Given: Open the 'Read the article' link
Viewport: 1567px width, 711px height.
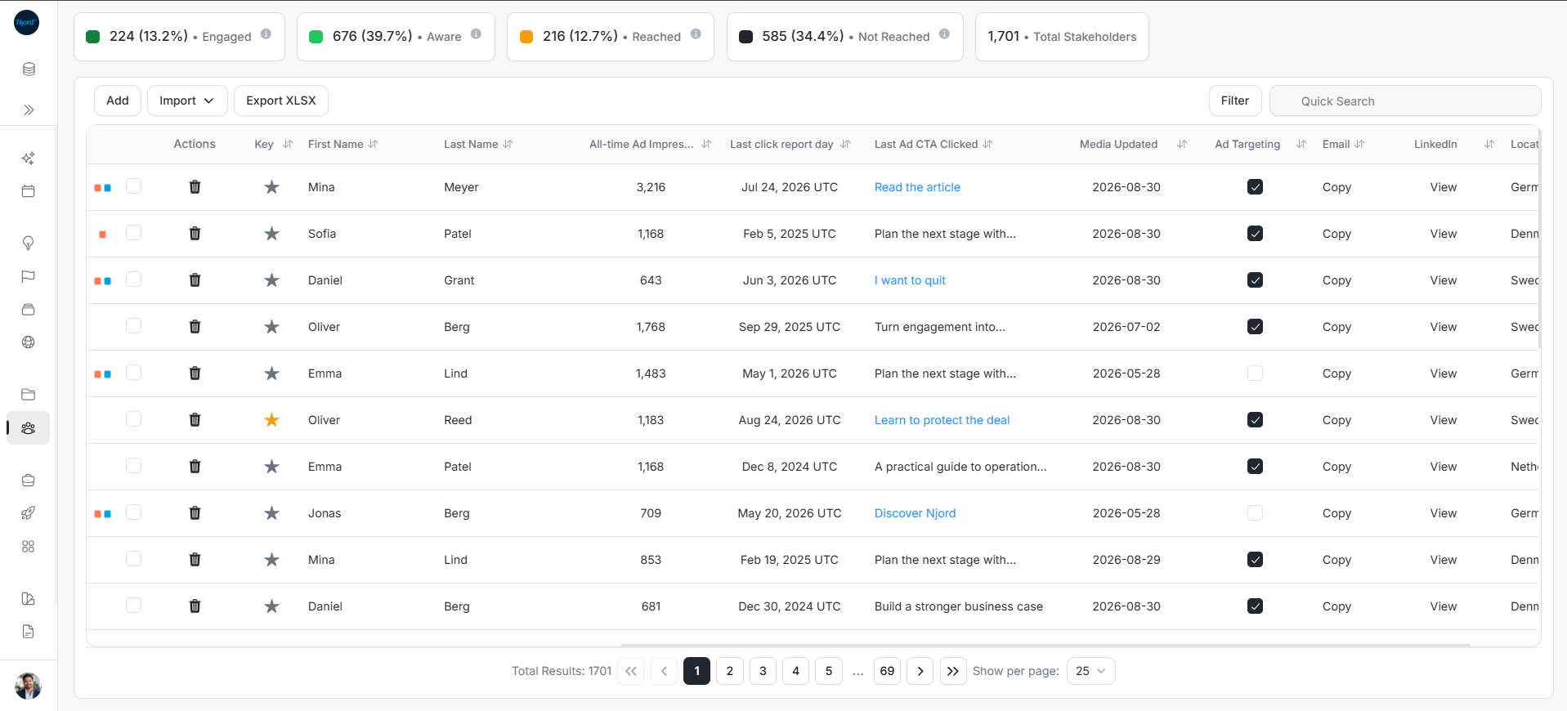Looking at the screenshot, I should coord(917,187).
